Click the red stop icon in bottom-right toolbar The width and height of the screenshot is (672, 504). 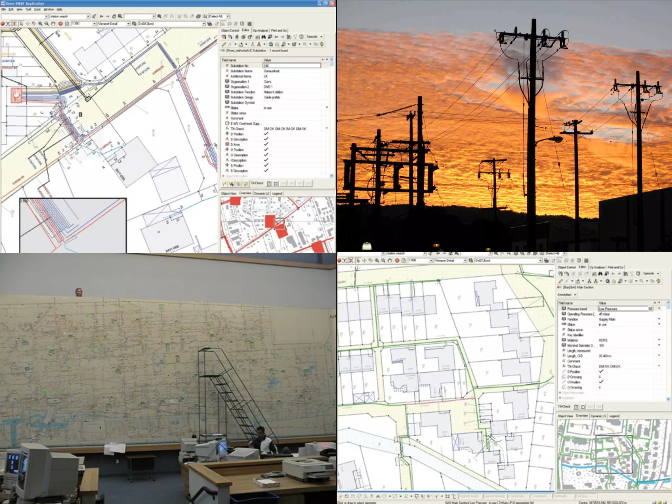[x=397, y=260]
